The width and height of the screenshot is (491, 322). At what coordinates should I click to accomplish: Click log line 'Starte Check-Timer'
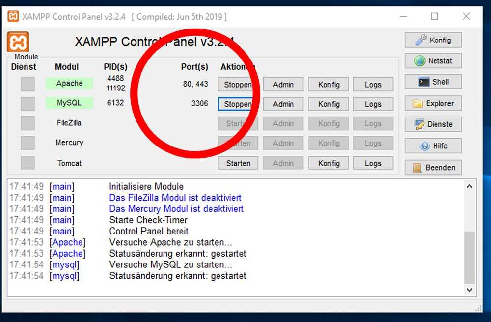click(148, 220)
